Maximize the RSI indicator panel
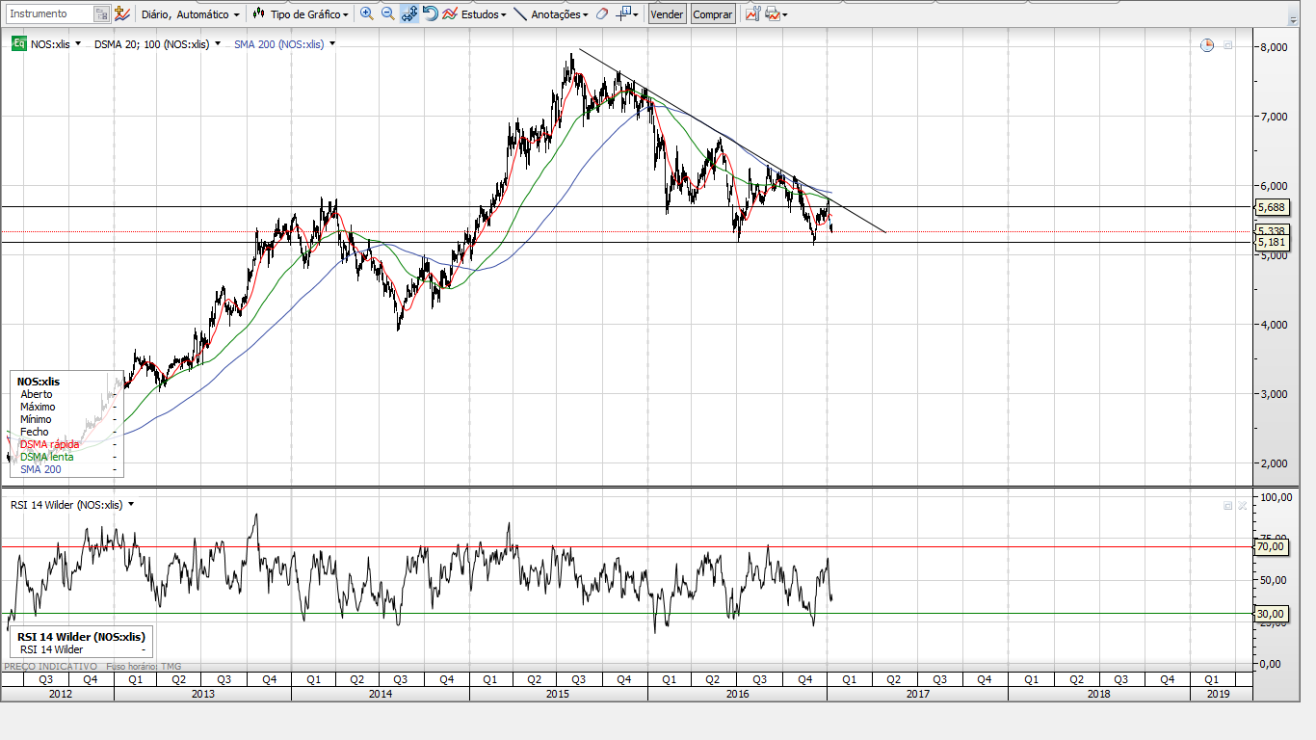Screen dimensions: 1316x740 1228,505
